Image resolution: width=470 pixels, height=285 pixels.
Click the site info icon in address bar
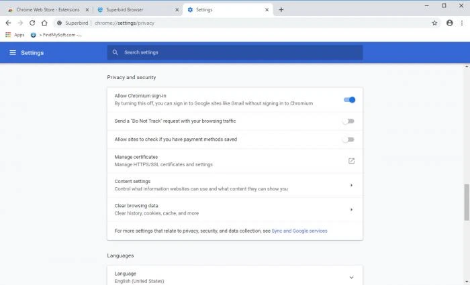point(59,23)
